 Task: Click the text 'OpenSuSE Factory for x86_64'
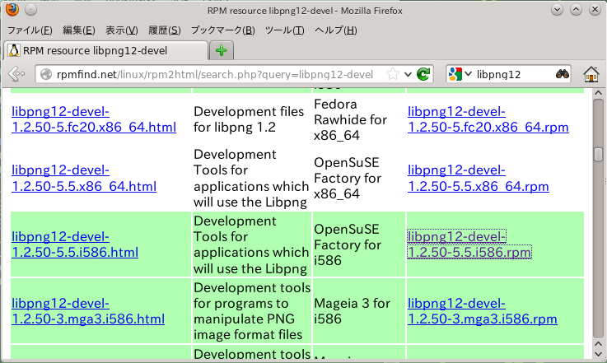coord(348,178)
